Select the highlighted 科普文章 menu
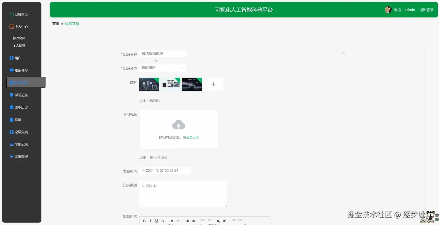The width and height of the screenshot is (439, 225). pyautogui.click(x=26, y=83)
